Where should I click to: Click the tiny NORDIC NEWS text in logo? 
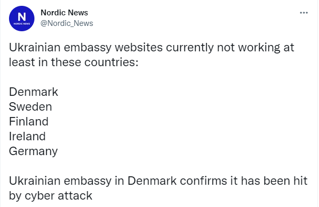22,24
